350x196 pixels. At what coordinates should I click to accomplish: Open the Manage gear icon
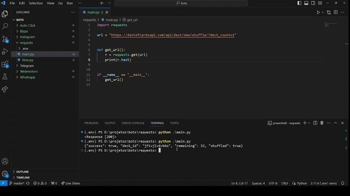(5, 174)
